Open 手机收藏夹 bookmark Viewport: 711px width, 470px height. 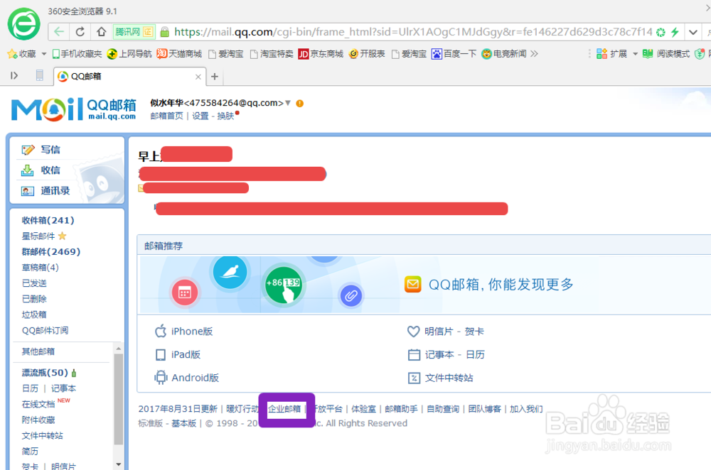[x=77, y=54]
